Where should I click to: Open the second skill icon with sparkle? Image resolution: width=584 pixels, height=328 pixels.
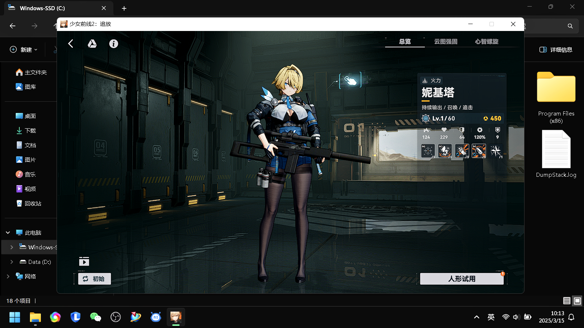click(x=445, y=151)
